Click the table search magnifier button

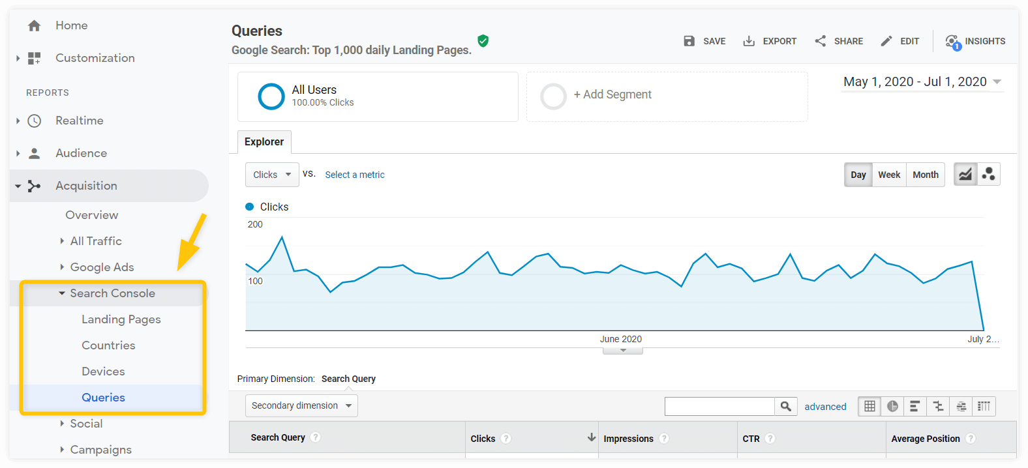(786, 406)
